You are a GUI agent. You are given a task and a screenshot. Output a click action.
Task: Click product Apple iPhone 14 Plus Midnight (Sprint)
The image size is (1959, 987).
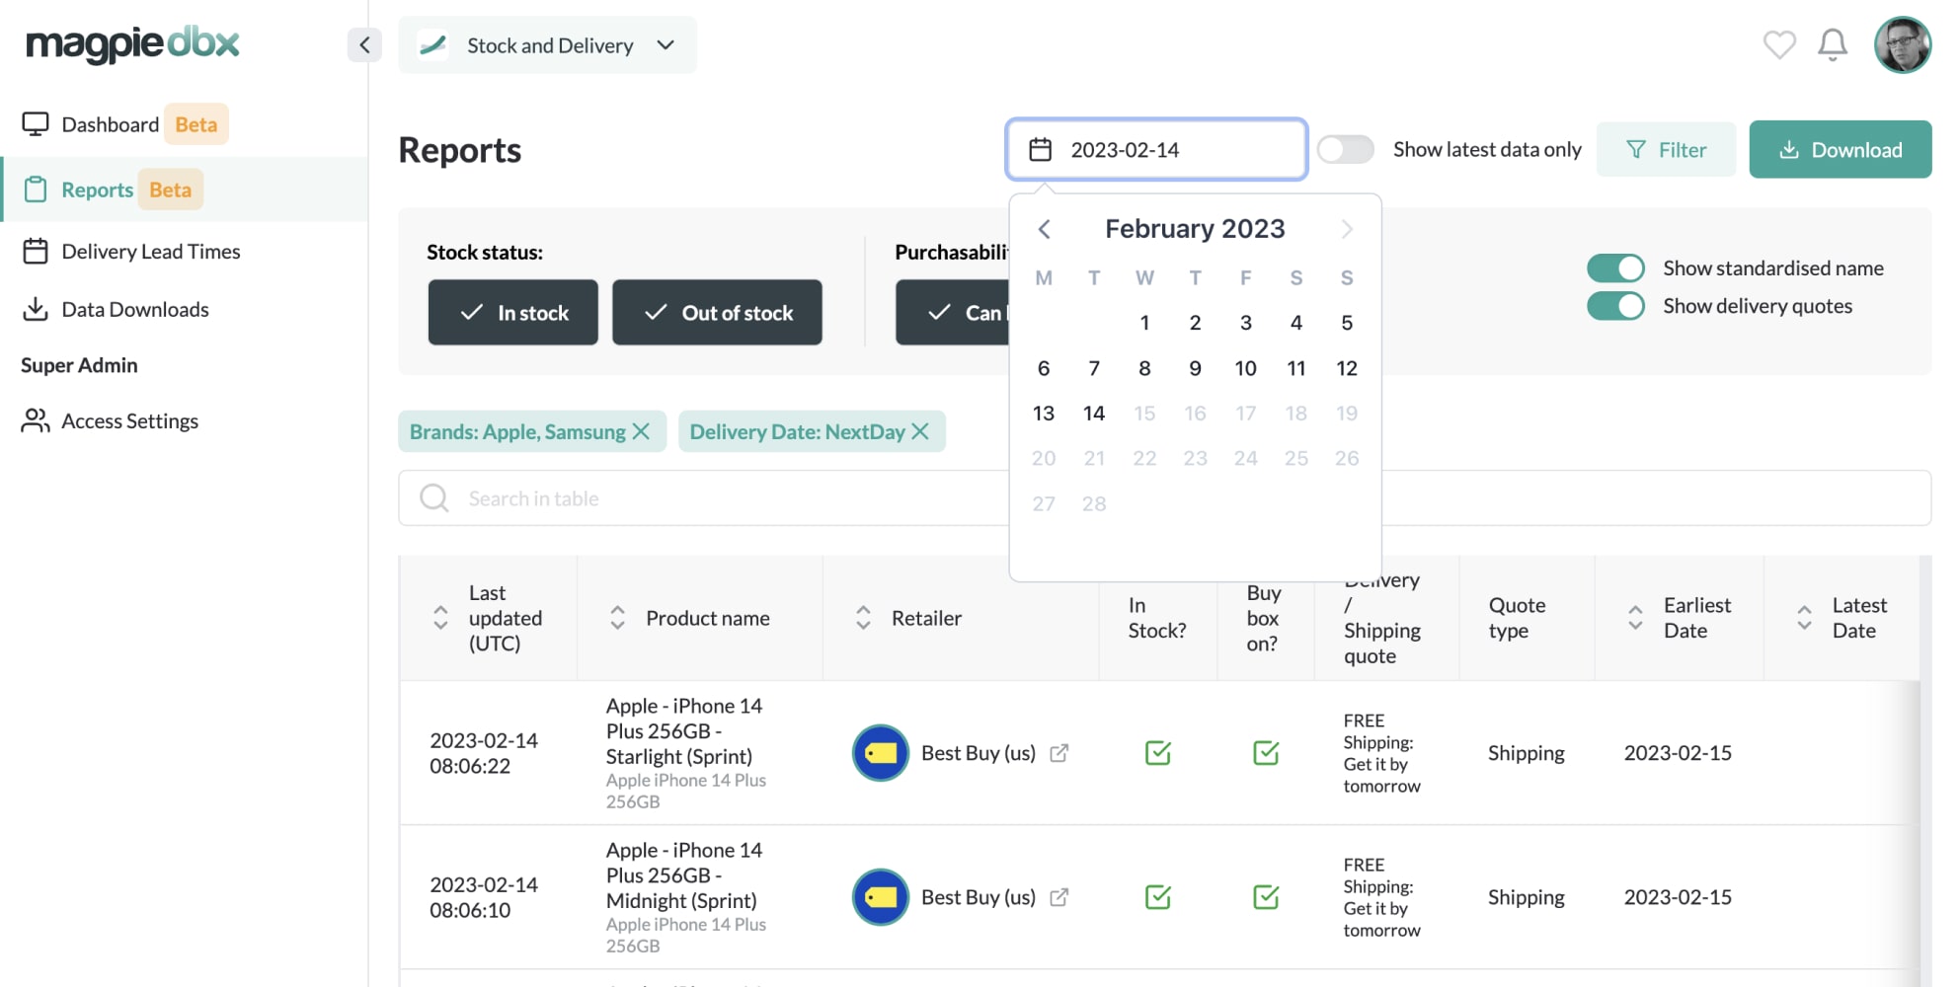coord(685,875)
